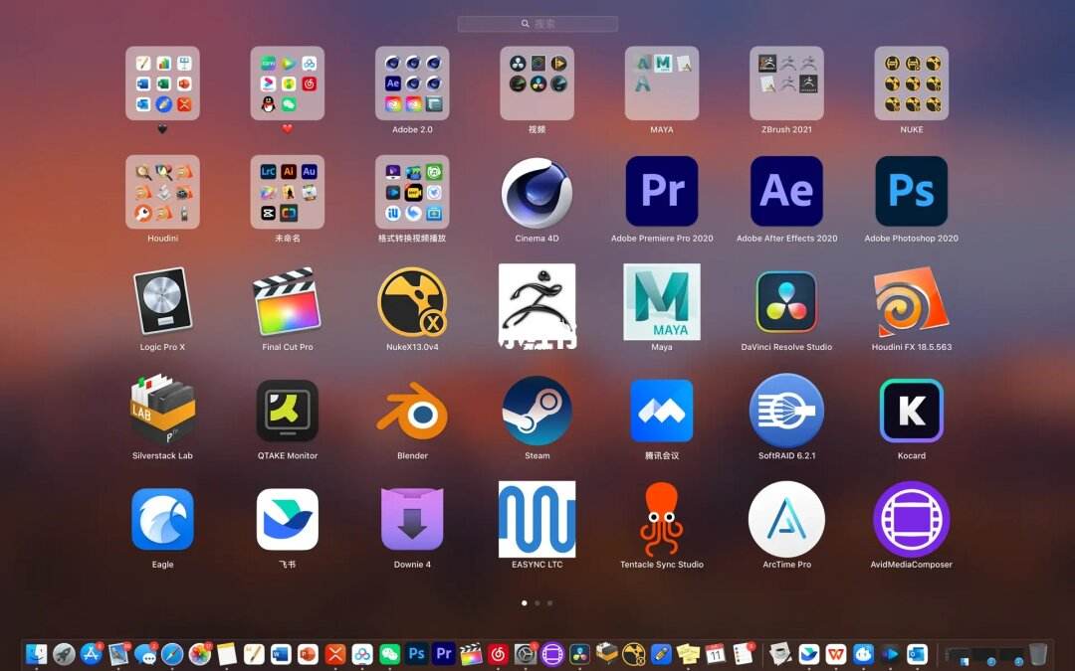
Task: Focus the Launchpad search field
Action: (x=537, y=23)
